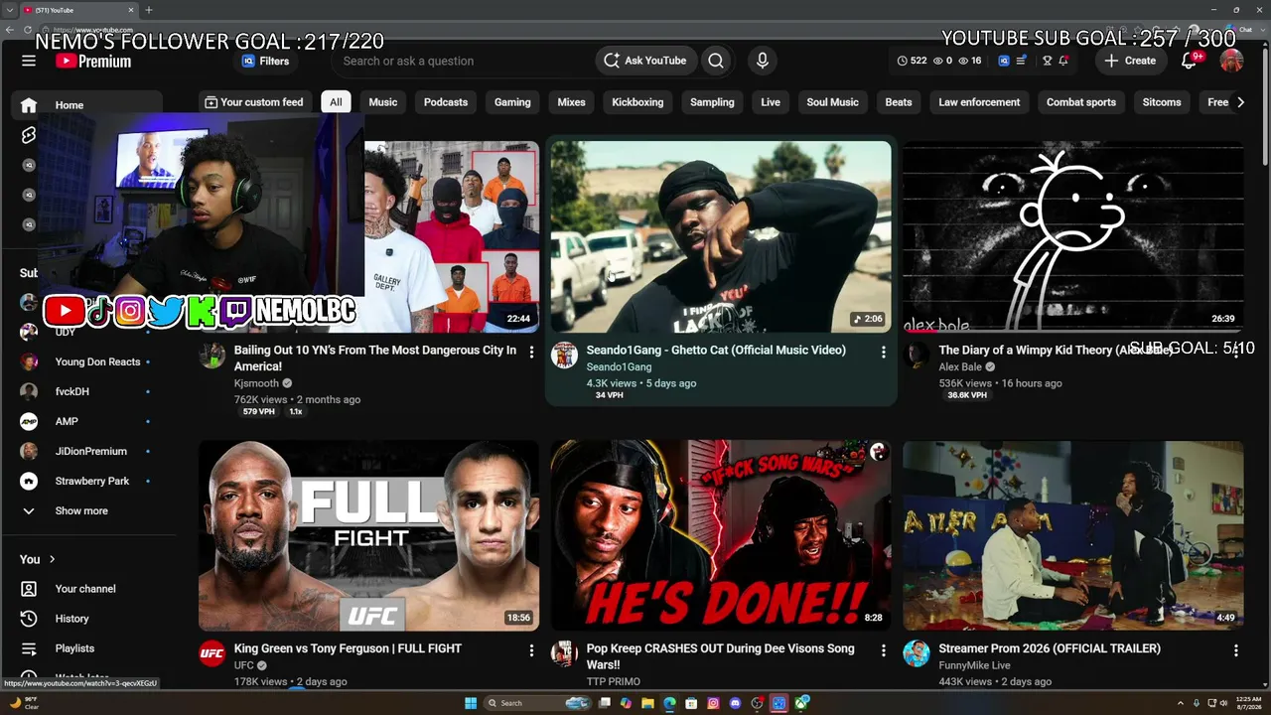The image size is (1271, 715).
Task: Open Microsoft Store from the taskbar
Action: point(691,703)
